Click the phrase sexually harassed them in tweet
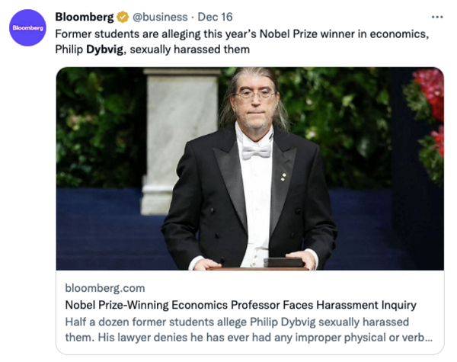This screenshot has height=362, width=457. [190, 50]
